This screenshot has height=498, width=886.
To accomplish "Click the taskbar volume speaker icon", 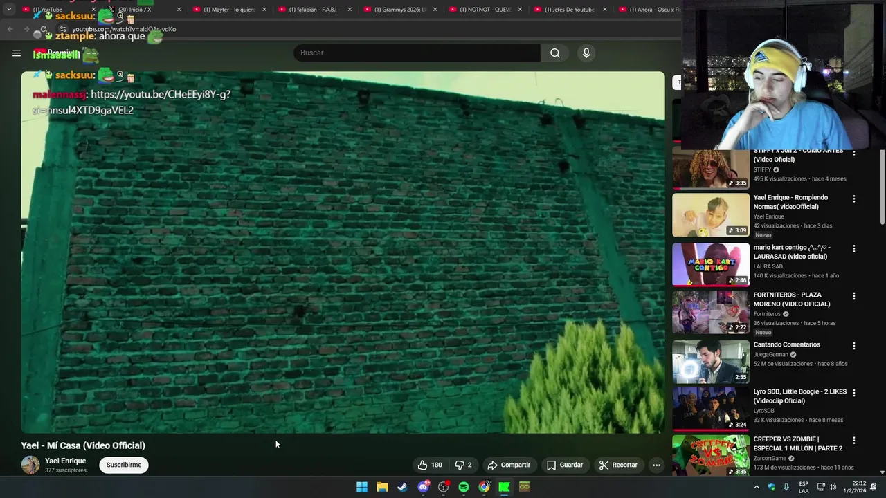I will tap(833, 487).
